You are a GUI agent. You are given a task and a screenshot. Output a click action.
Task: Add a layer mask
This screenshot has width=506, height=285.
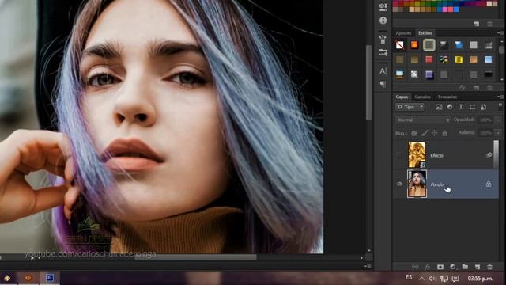click(440, 267)
